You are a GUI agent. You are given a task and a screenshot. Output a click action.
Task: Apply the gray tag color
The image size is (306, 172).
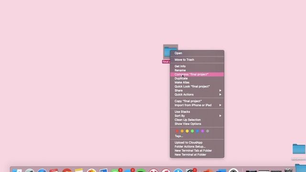pyautogui.click(x=208, y=131)
